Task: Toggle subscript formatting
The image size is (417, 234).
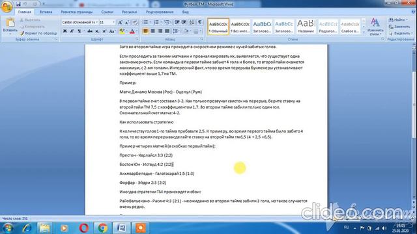Action: pos(97,31)
